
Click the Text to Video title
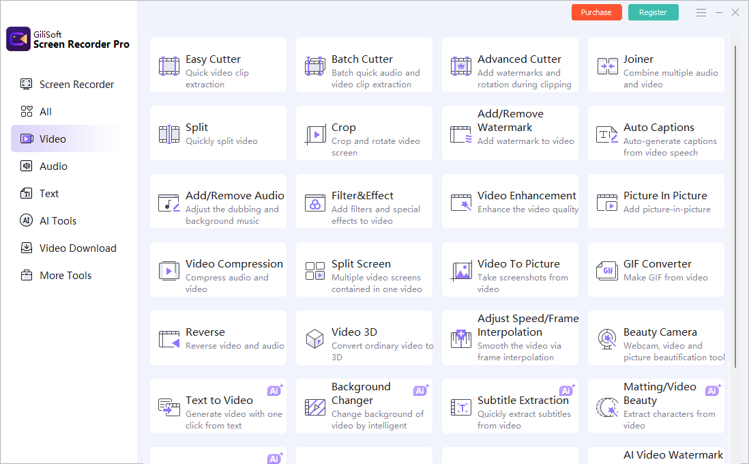point(219,401)
